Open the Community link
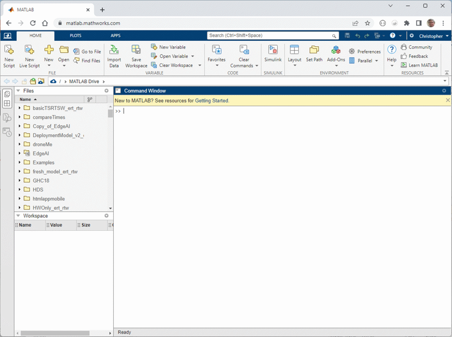The height and width of the screenshot is (337, 452). click(x=417, y=47)
